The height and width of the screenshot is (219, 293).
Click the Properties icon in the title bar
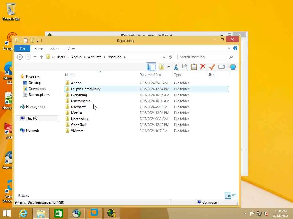coord(26,40)
